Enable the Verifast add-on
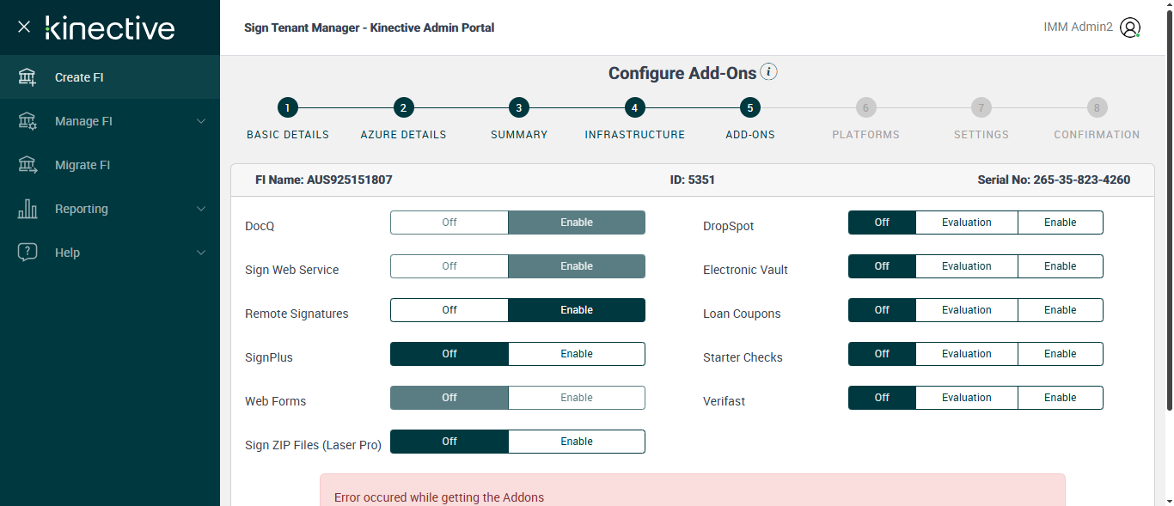The height and width of the screenshot is (506, 1174). tap(1061, 398)
